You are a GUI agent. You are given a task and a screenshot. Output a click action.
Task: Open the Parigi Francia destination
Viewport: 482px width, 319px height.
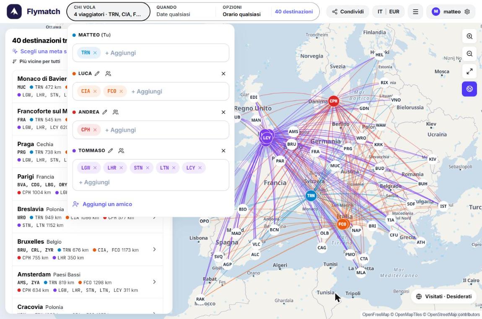(40, 184)
